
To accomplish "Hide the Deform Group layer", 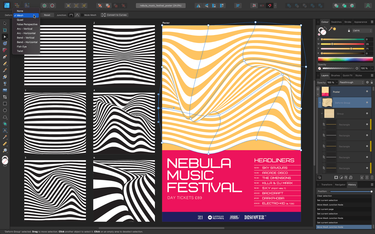I will [x=367, y=103].
